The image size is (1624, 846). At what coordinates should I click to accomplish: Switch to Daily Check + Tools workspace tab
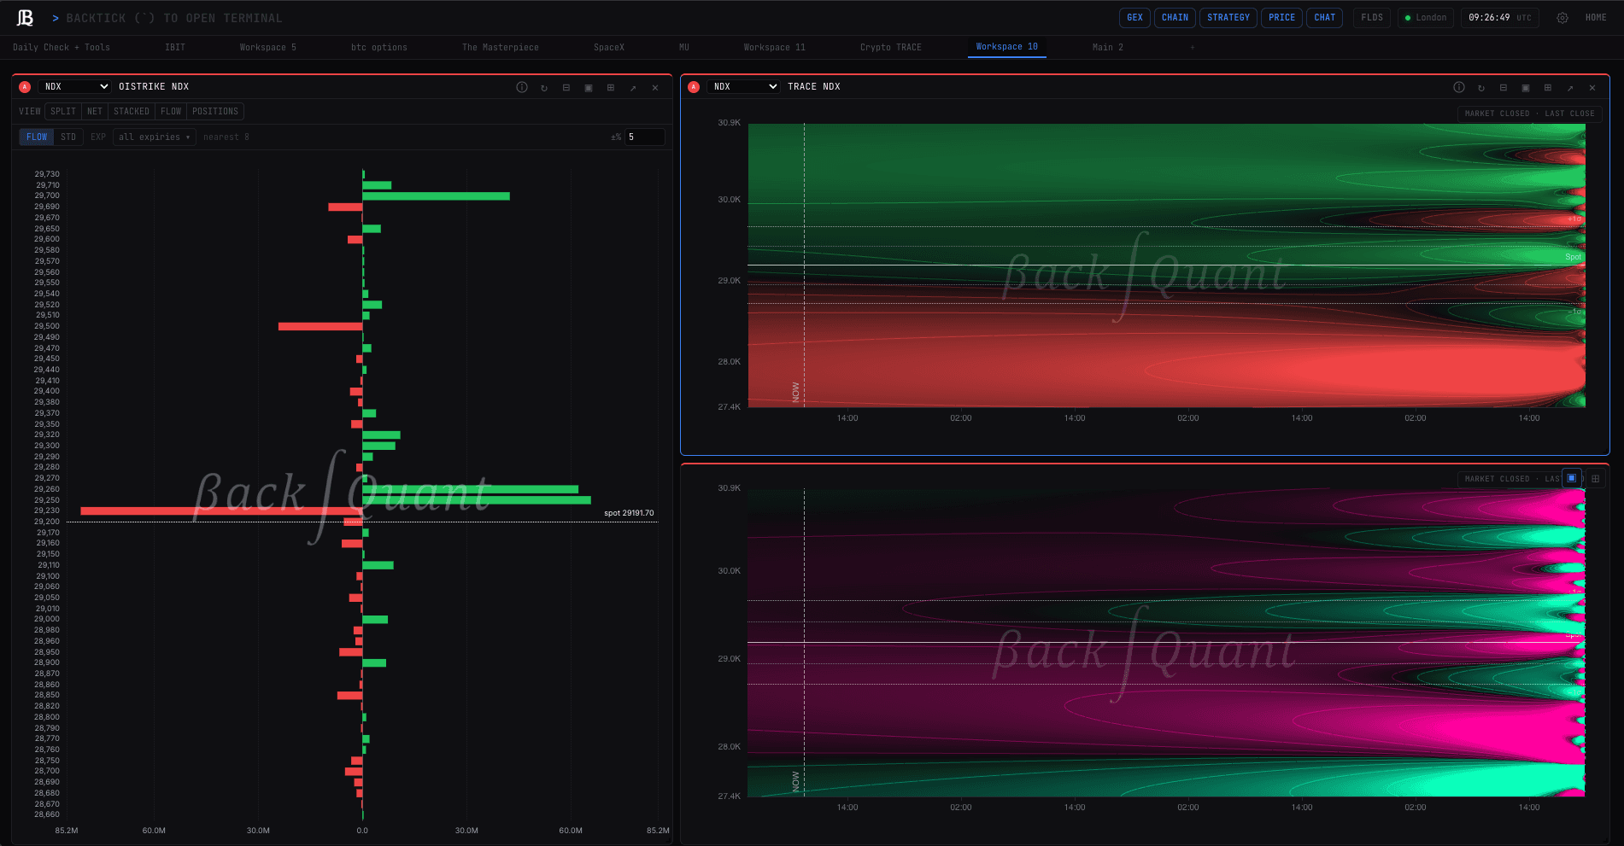point(62,48)
